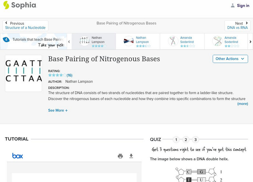This screenshot has width=253, height=182.
Task: Go to quiz question 1
Action: click(x=176, y=140)
